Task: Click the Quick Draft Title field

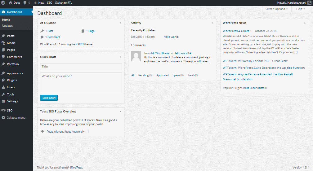Action: [81, 67]
